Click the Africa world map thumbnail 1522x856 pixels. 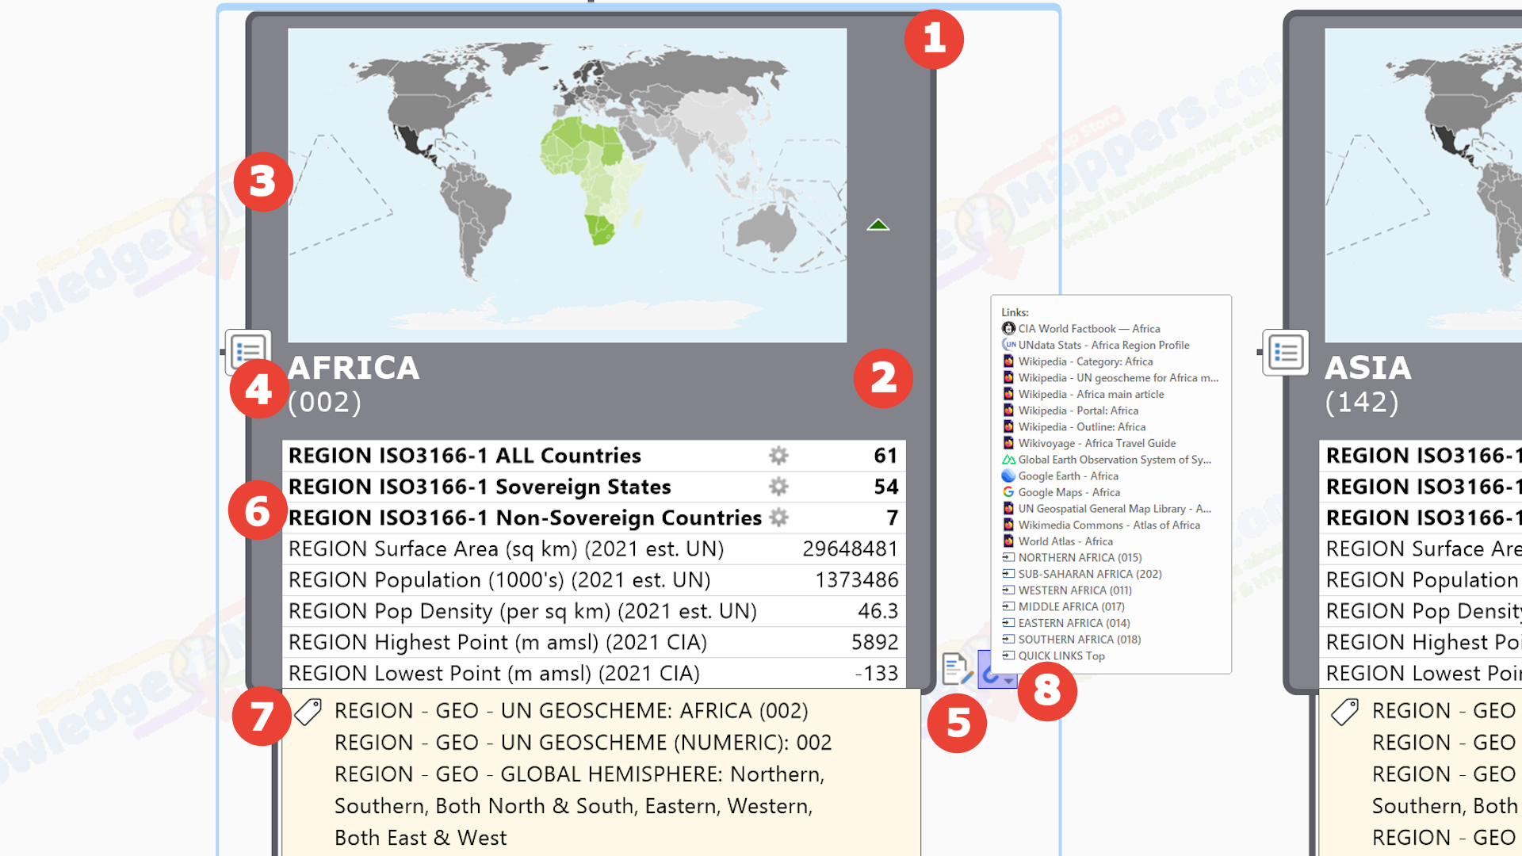coord(567,185)
